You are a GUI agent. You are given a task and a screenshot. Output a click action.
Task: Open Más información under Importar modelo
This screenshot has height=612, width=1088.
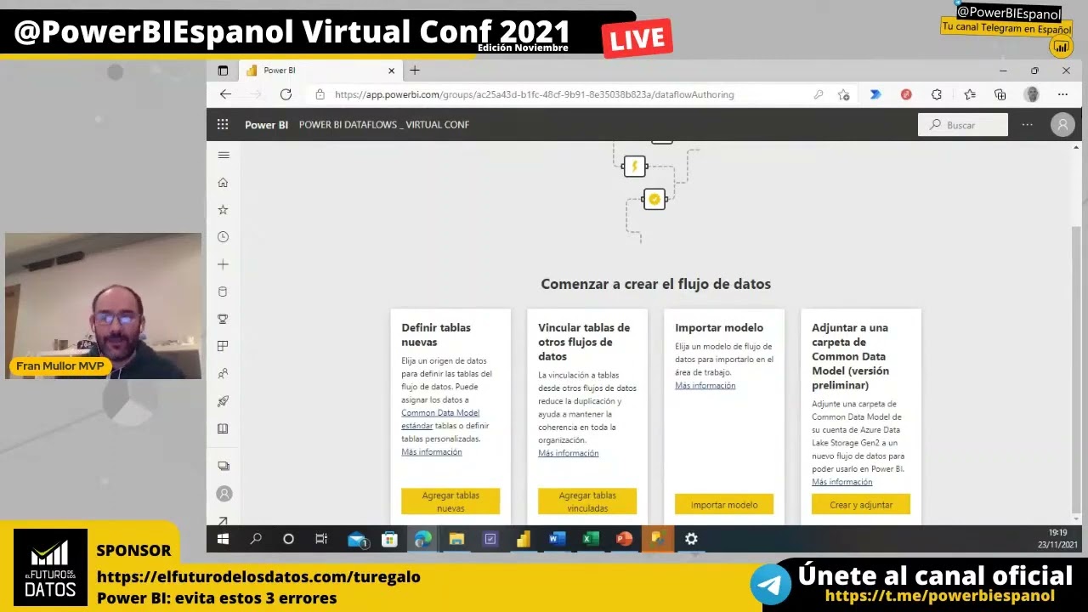[x=705, y=386]
